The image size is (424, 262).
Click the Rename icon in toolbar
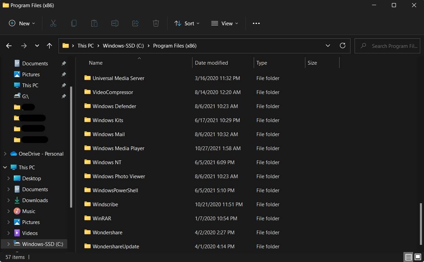point(115,23)
